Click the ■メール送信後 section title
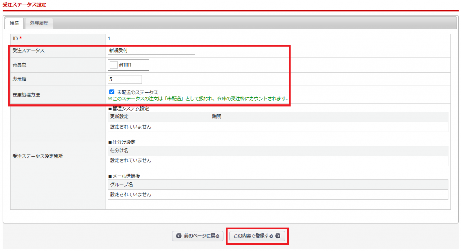Viewport: 461px width, 251px height. [x=124, y=176]
